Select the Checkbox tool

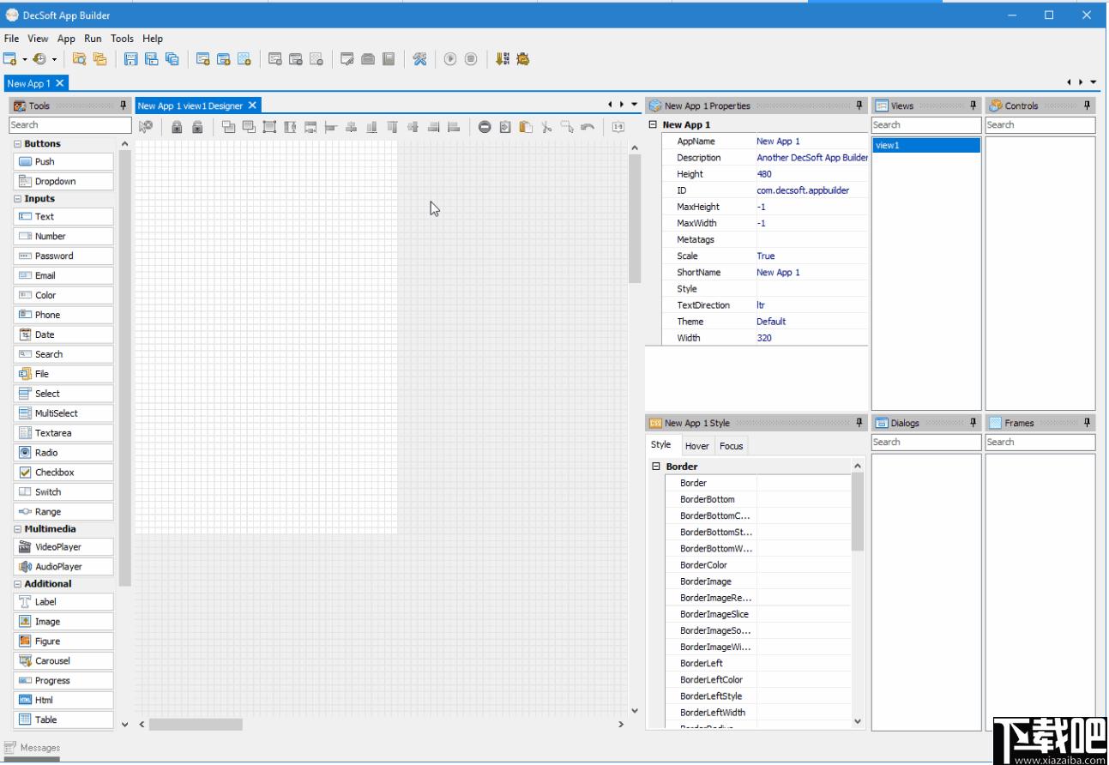[x=63, y=473]
